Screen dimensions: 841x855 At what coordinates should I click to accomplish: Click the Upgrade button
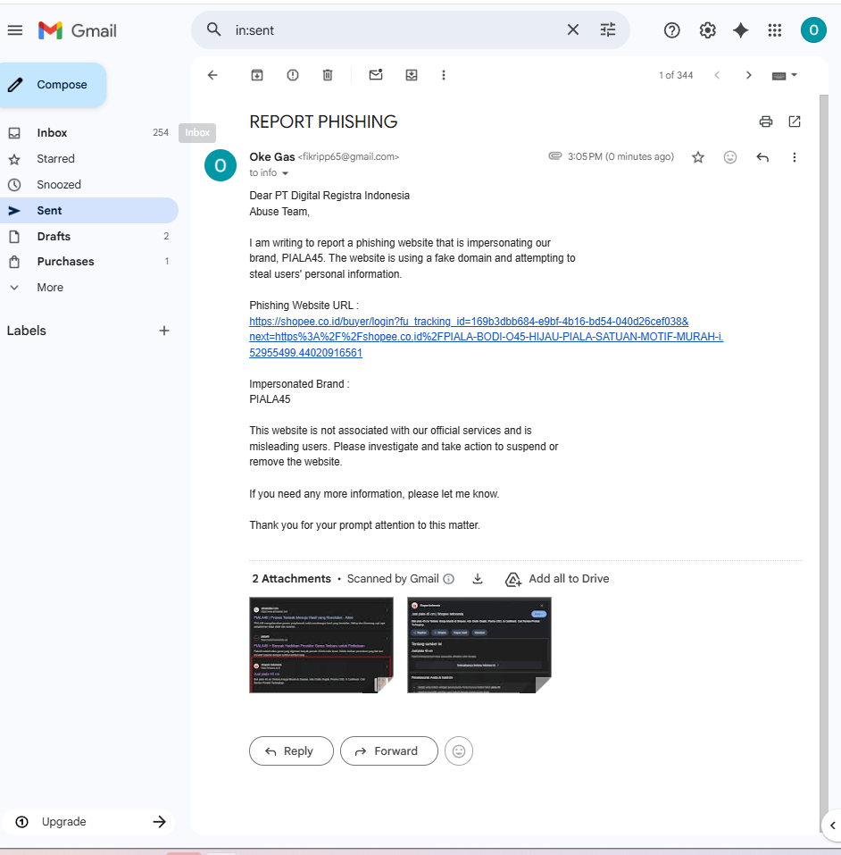[x=89, y=822]
